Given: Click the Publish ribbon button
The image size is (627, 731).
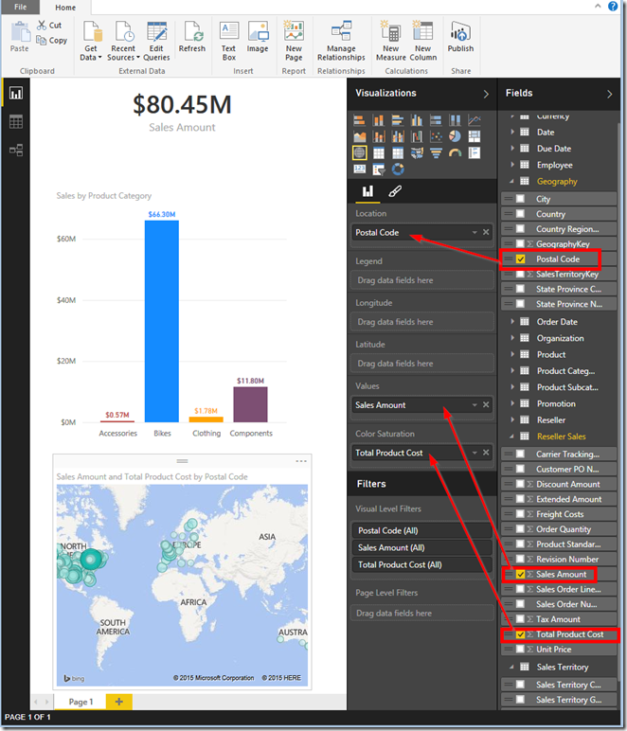Looking at the screenshot, I should click(460, 37).
